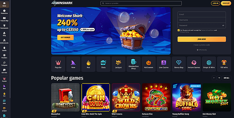Click the Game or provider search field
This screenshot has height=118, width=234.
(x=141, y=3)
